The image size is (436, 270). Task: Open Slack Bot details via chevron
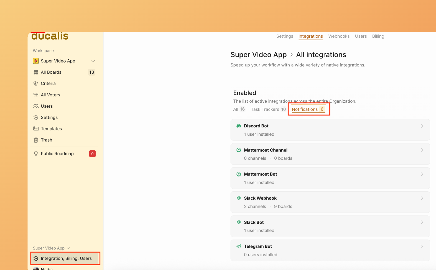(x=422, y=222)
